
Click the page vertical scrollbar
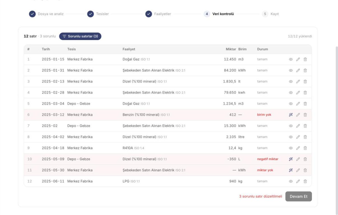pos(337,130)
